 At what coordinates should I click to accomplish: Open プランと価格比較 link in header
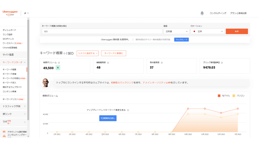(x=238, y=13)
